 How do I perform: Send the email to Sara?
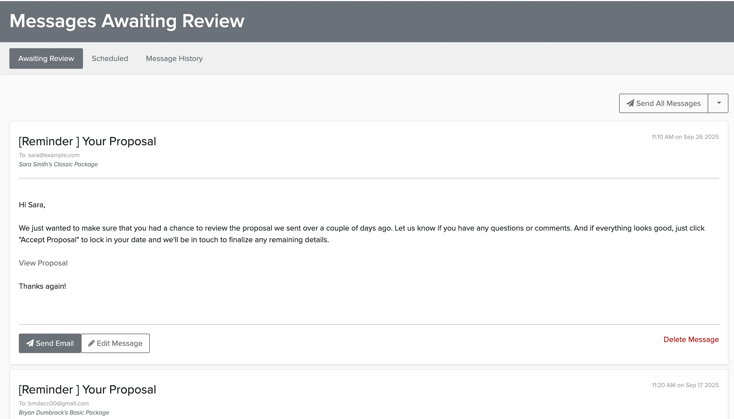click(50, 343)
